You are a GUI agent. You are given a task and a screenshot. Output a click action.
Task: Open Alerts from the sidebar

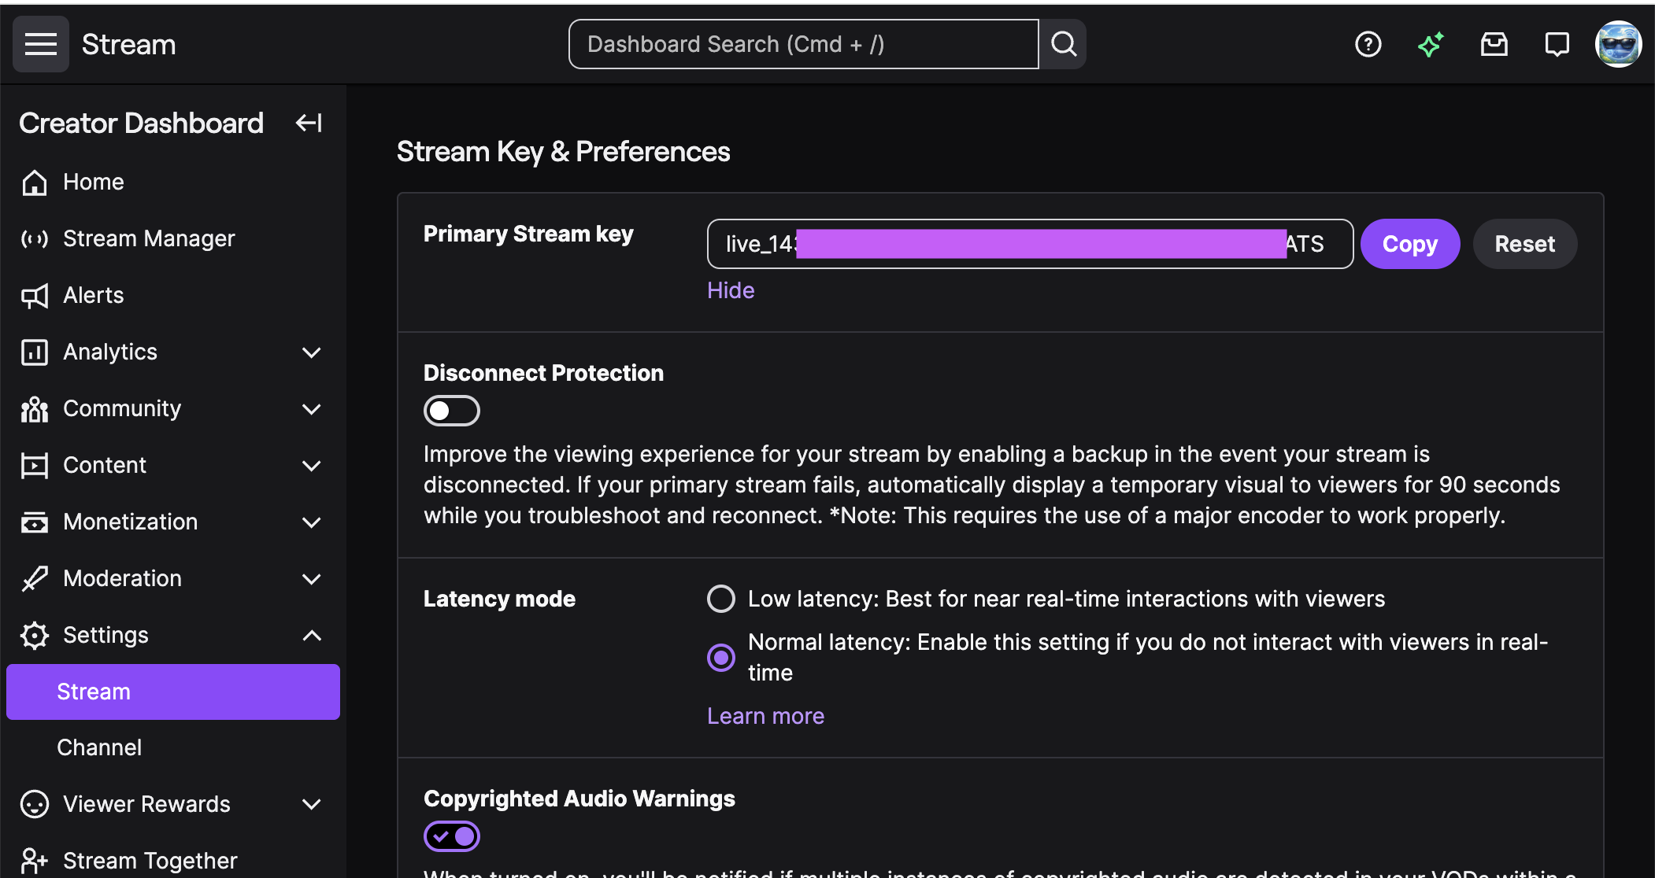173,295
